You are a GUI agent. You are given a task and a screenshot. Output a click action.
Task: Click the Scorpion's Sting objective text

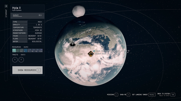(113, 51)
